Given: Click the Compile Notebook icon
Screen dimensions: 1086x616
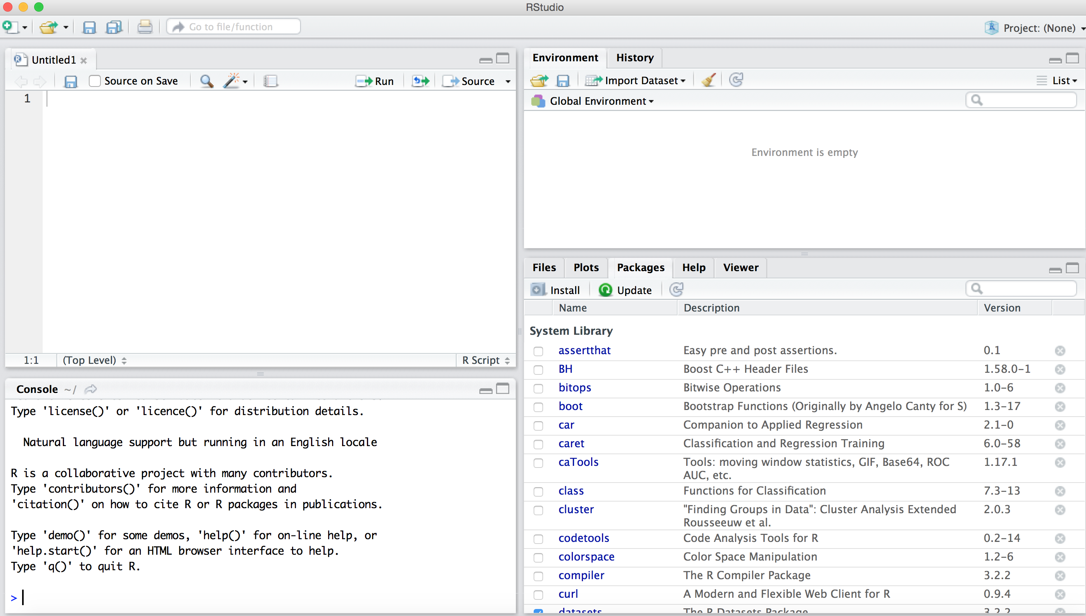Looking at the screenshot, I should pyautogui.click(x=270, y=81).
